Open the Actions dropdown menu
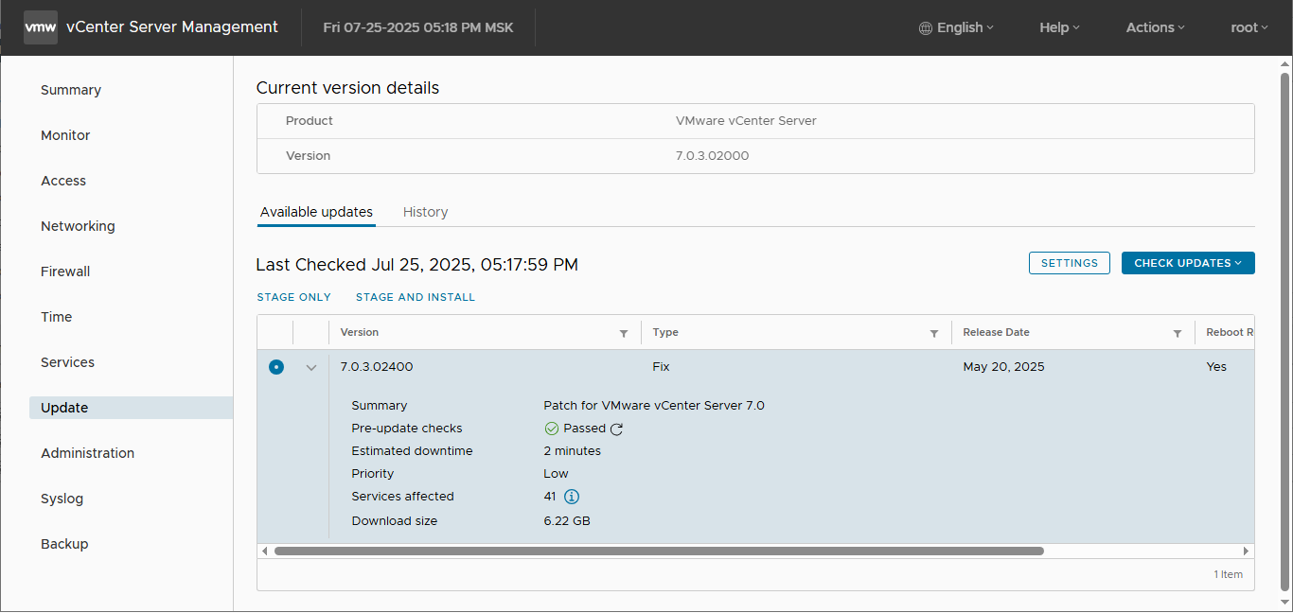The height and width of the screenshot is (613, 1293). coord(1155,27)
